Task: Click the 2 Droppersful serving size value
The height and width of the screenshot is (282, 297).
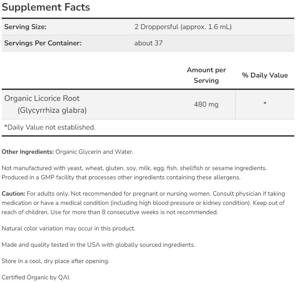Action: 183,27
